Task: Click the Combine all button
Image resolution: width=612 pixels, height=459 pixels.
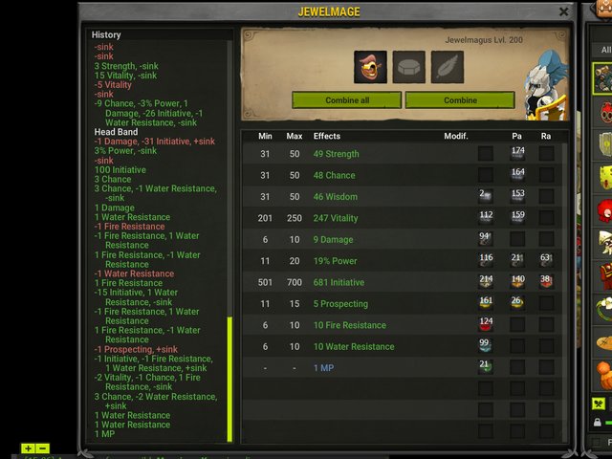Action: (346, 100)
